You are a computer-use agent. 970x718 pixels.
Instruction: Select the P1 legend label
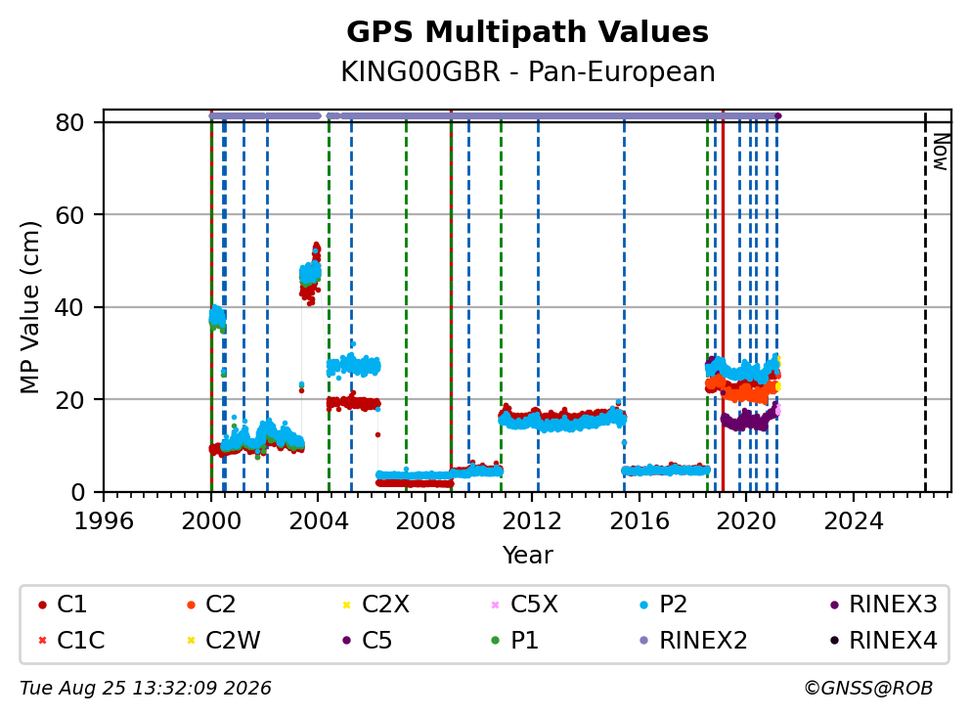(x=524, y=640)
